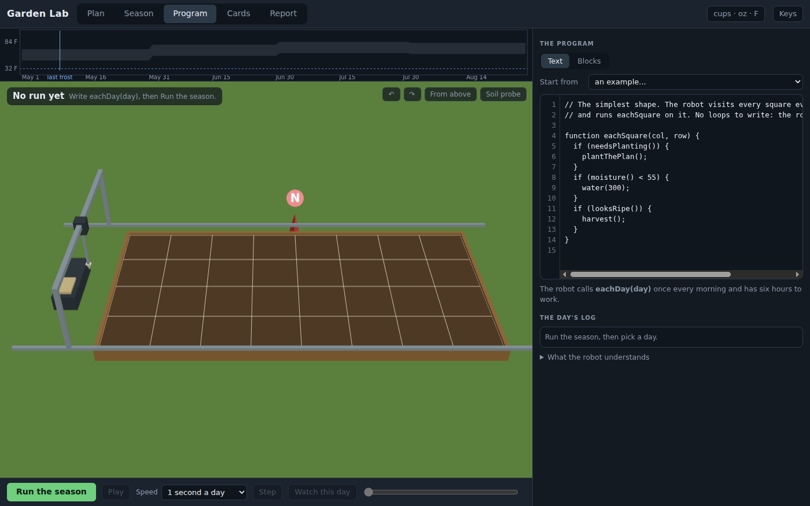Click the 'Jun 30' label on timeline
Image resolution: width=810 pixels, height=506 pixels.
[x=285, y=77]
